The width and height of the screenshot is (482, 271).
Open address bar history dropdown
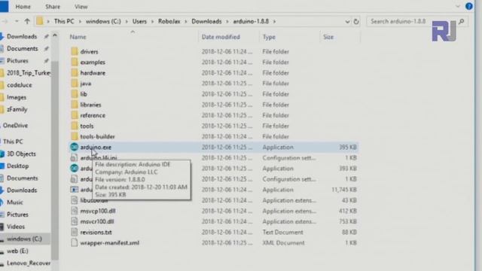tap(347, 22)
